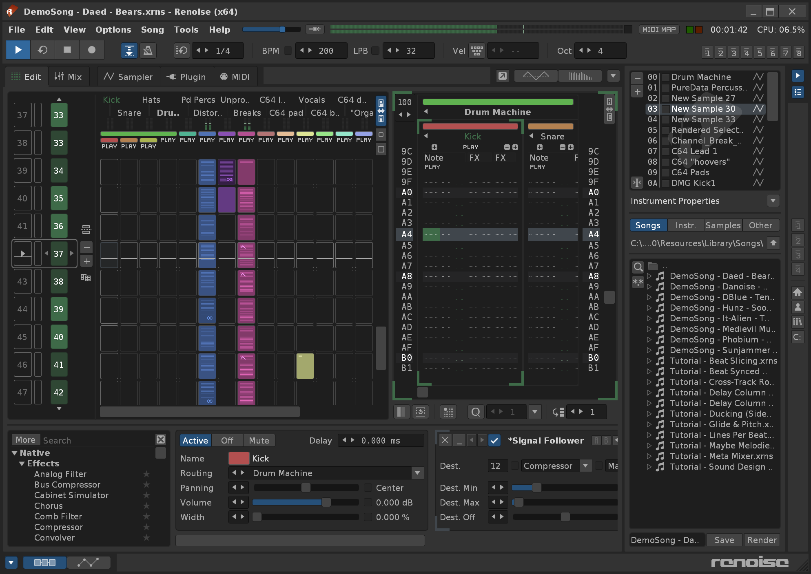
Task: Favorite the Chorus effect star
Action: (146, 506)
